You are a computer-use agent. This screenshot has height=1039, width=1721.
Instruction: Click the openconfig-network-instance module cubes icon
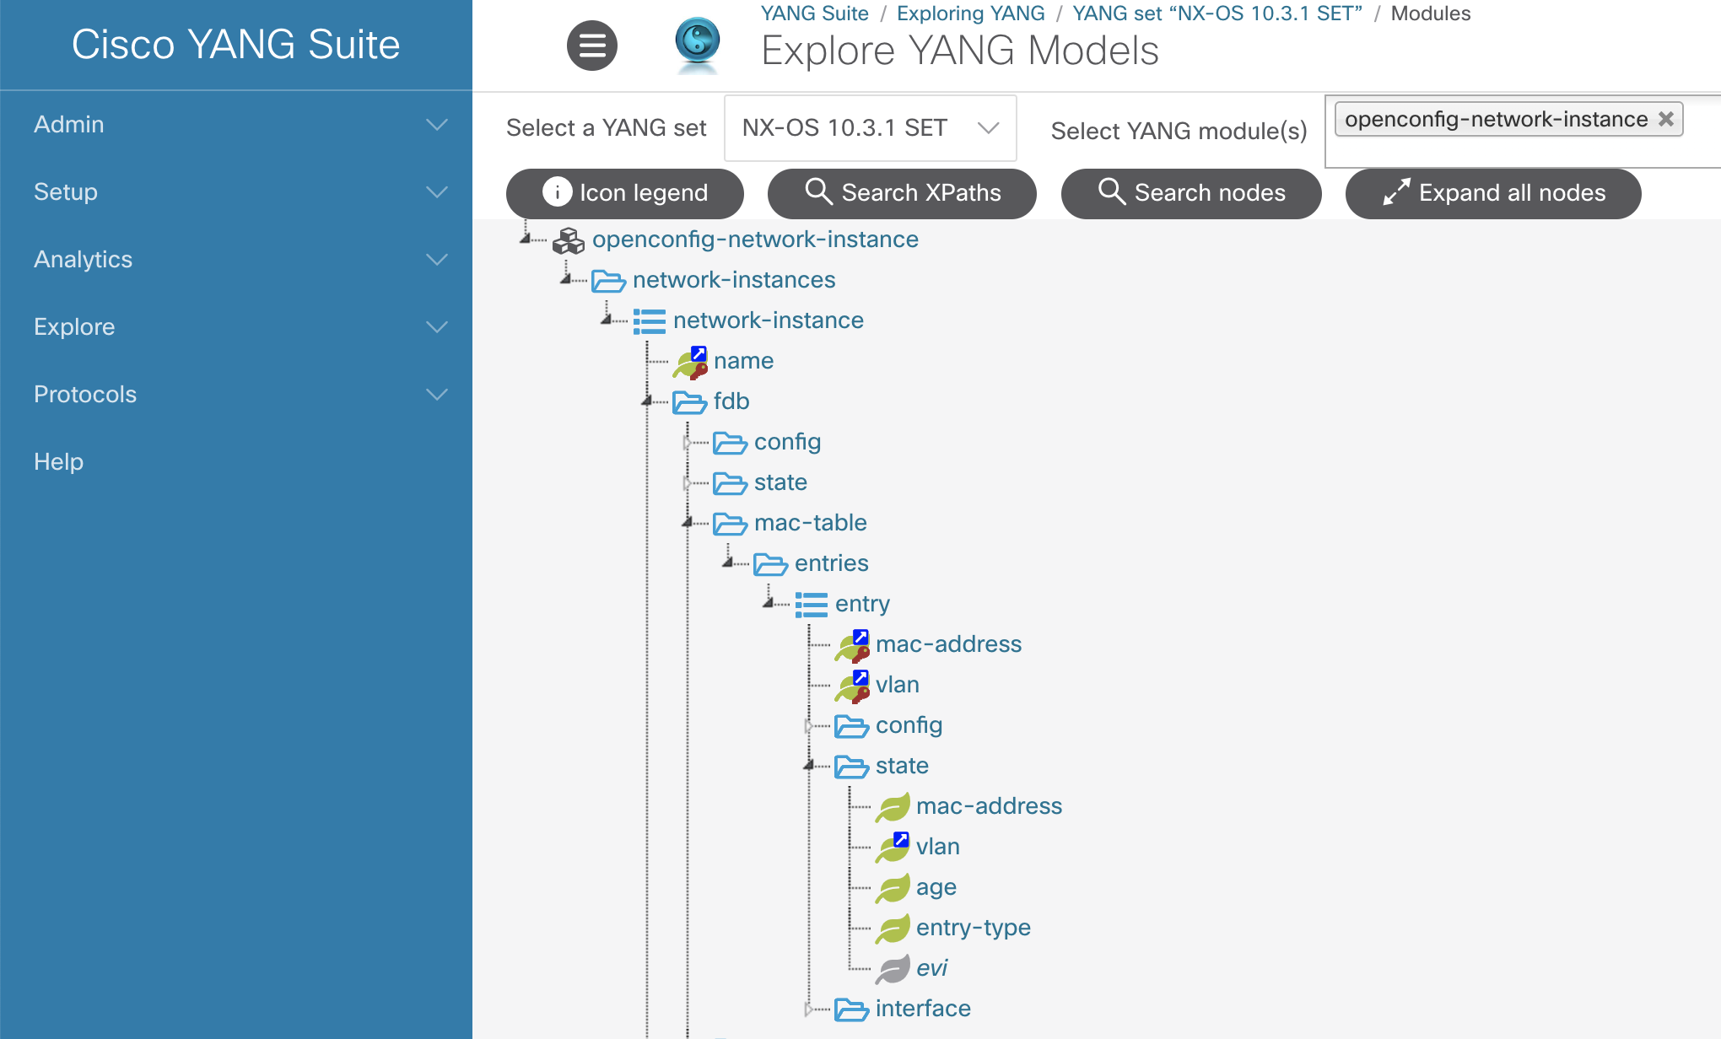point(568,240)
